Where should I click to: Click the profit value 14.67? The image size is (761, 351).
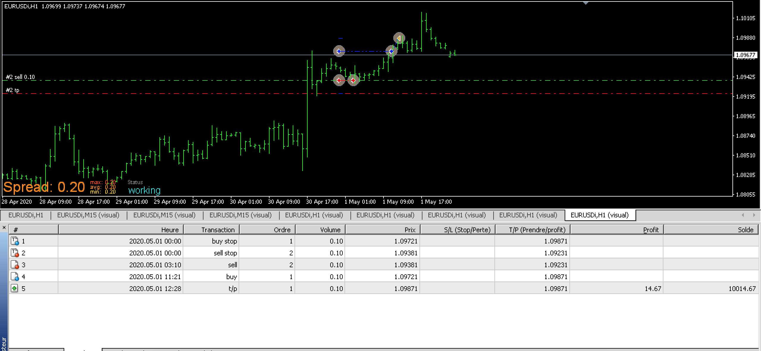(x=653, y=288)
